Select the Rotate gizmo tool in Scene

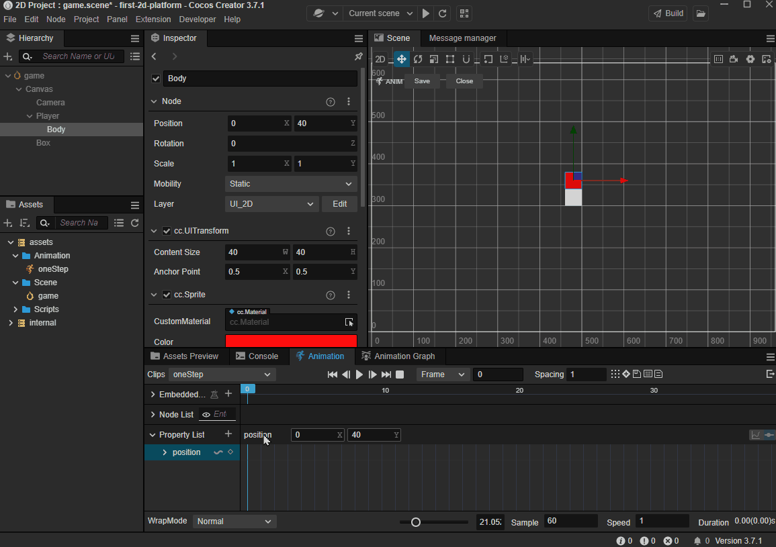pos(418,59)
